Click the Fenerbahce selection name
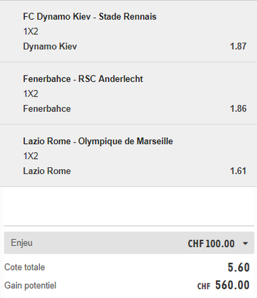257x298 pixels. click(47, 108)
